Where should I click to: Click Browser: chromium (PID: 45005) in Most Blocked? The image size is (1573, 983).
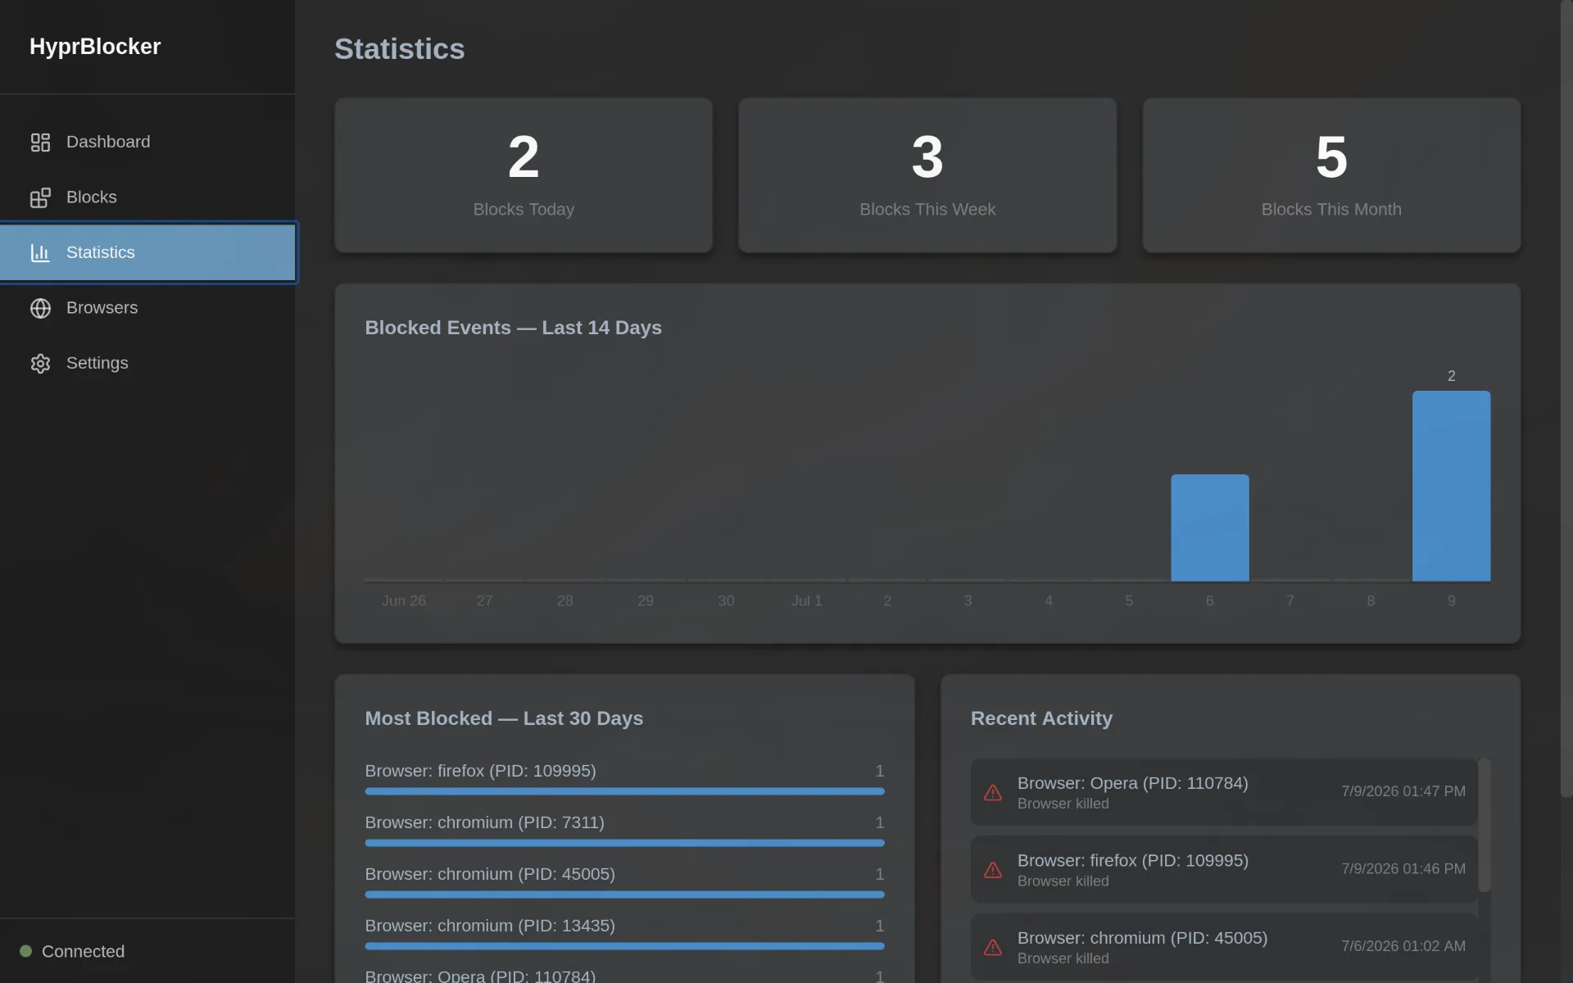coord(490,874)
